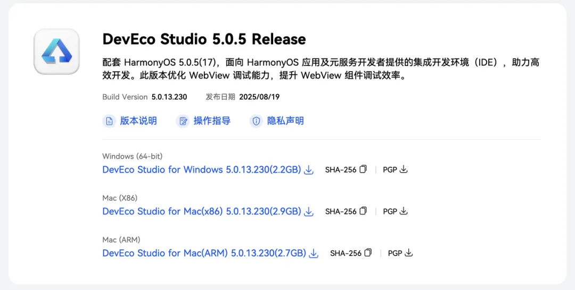
Task: Download DevEco Studio for Mac(x86) 5.0.13.230
Action: 202,211
